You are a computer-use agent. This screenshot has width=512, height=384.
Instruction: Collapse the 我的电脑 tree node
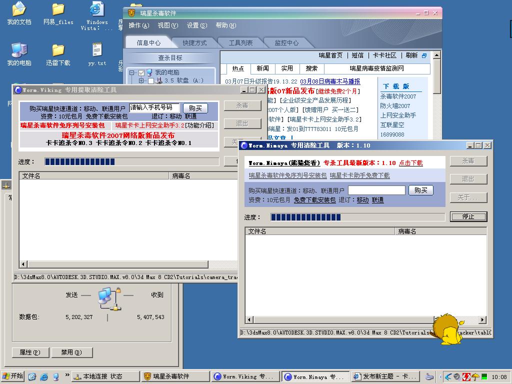(x=131, y=72)
